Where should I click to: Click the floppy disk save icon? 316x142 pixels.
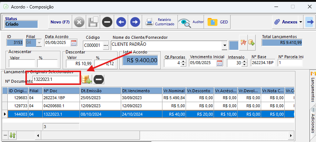click(x=93, y=22)
